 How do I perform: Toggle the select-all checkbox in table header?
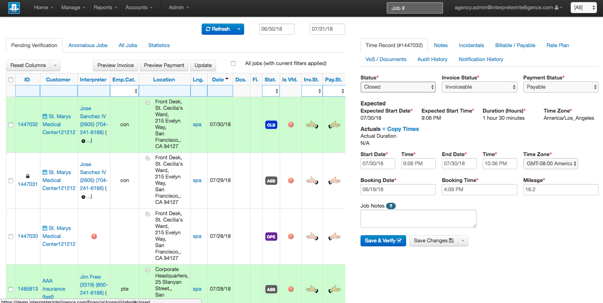click(11, 80)
